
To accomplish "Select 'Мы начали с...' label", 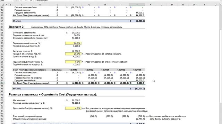I will (x=20, y=100).
